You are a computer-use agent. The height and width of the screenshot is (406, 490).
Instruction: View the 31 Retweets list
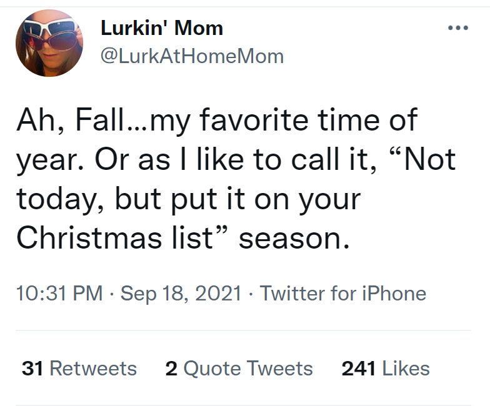point(79,369)
